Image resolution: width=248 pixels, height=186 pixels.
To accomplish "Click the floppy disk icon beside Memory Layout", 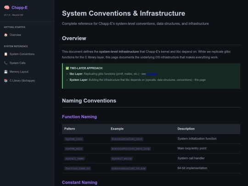I will [x=6, y=72].
